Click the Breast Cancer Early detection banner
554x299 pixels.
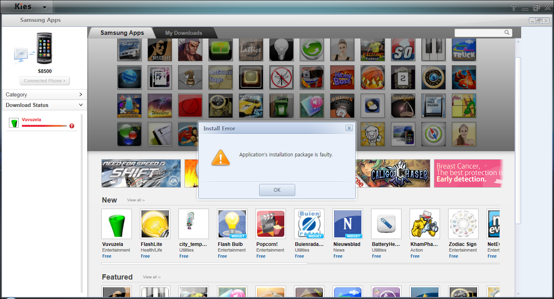click(468, 173)
